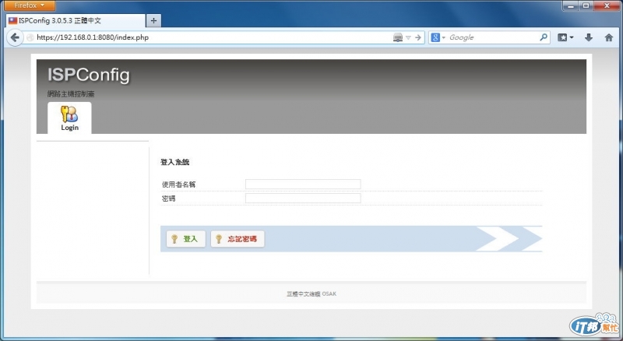Click the 使用者名稱 label
Viewport: 623px width, 341px height.
click(x=178, y=185)
